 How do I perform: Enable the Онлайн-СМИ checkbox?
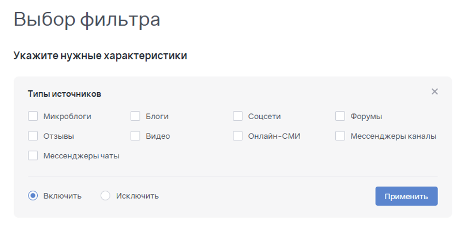point(238,136)
